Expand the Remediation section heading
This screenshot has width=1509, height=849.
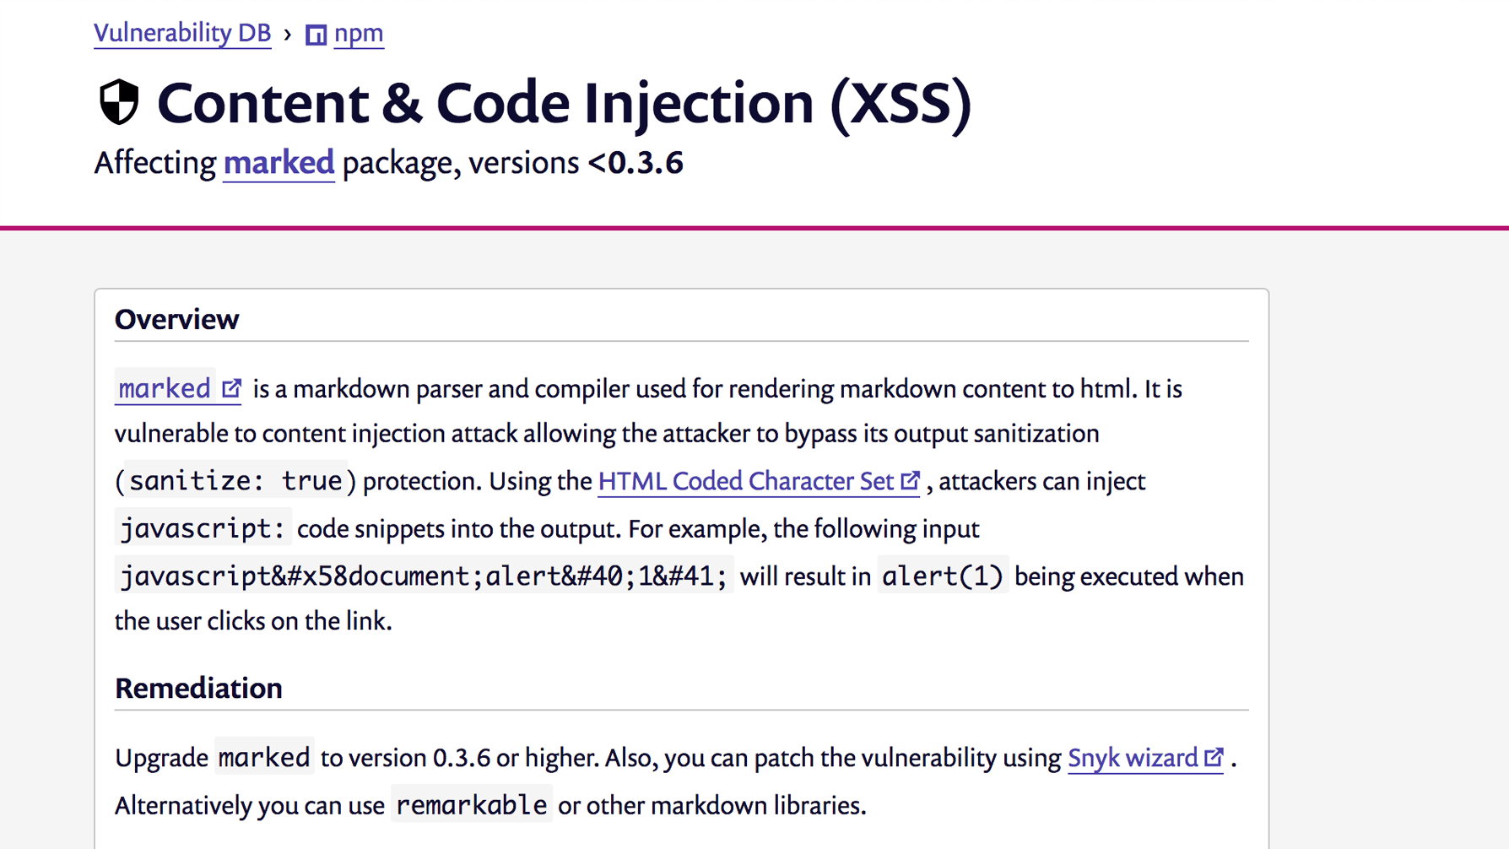pyautogui.click(x=197, y=688)
